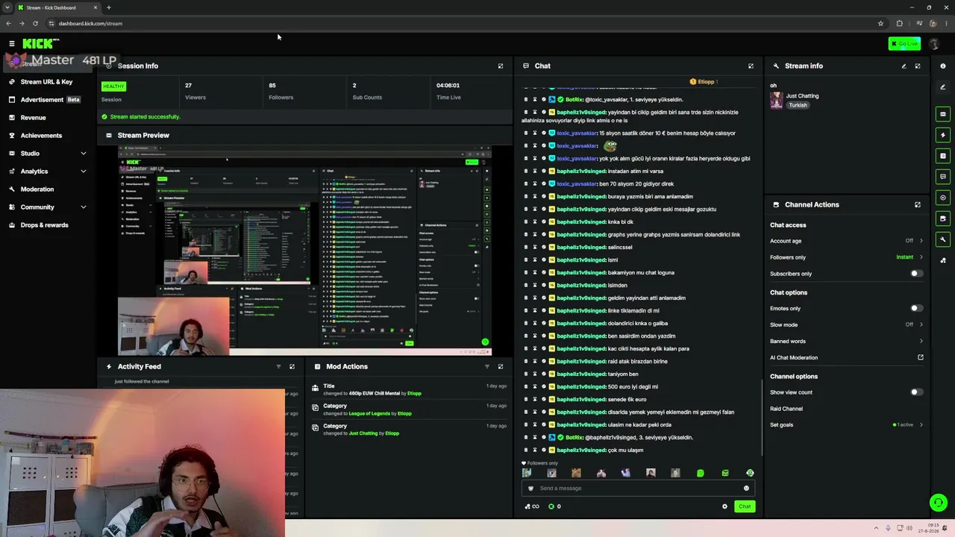Open the emoji picker in message box
Screen dimensions: 955x537
[x=746, y=489]
